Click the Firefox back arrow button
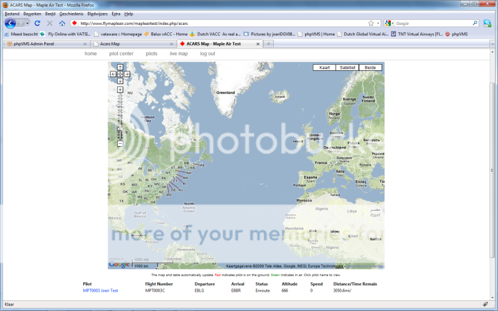The width and height of the screenshot is (498, 311). click(11, 23)
